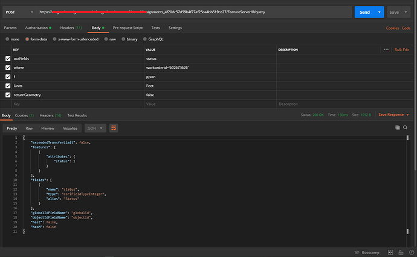Switch to Preview response view
This screenshot has width=417, height=257.
tap(48, 128)
